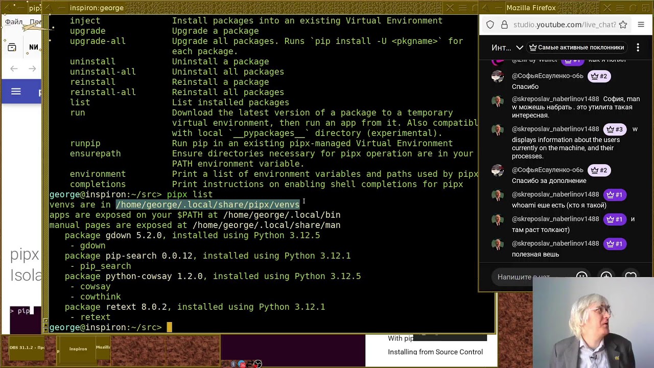Click avatar next to Спасибо за дополнение

(x=498, y=171)
